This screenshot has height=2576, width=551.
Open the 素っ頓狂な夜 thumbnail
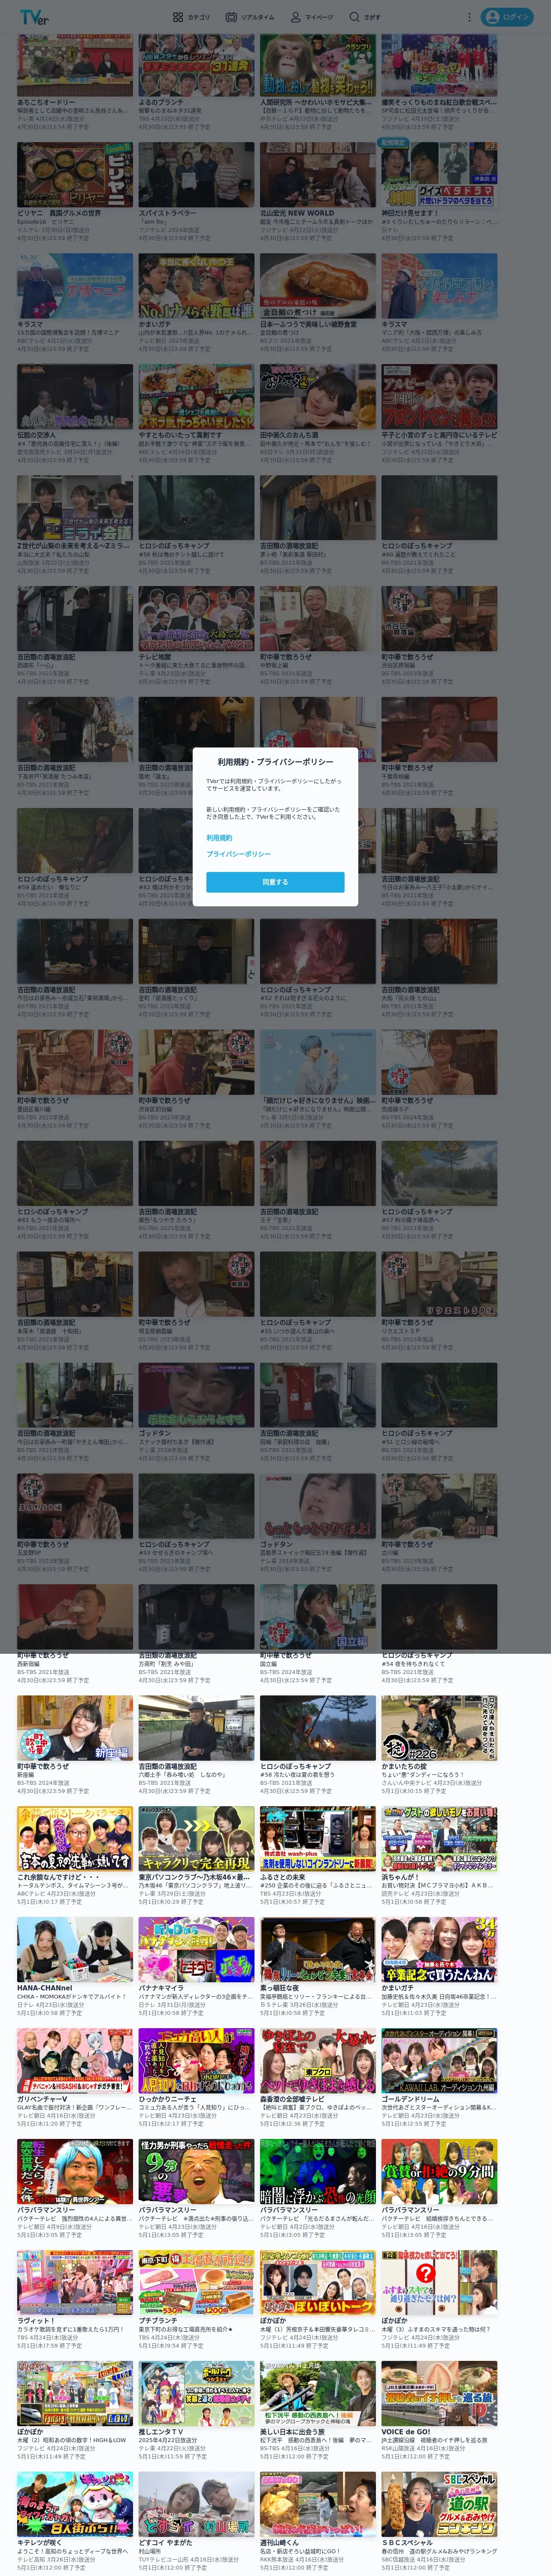[x=318, y=1950]
